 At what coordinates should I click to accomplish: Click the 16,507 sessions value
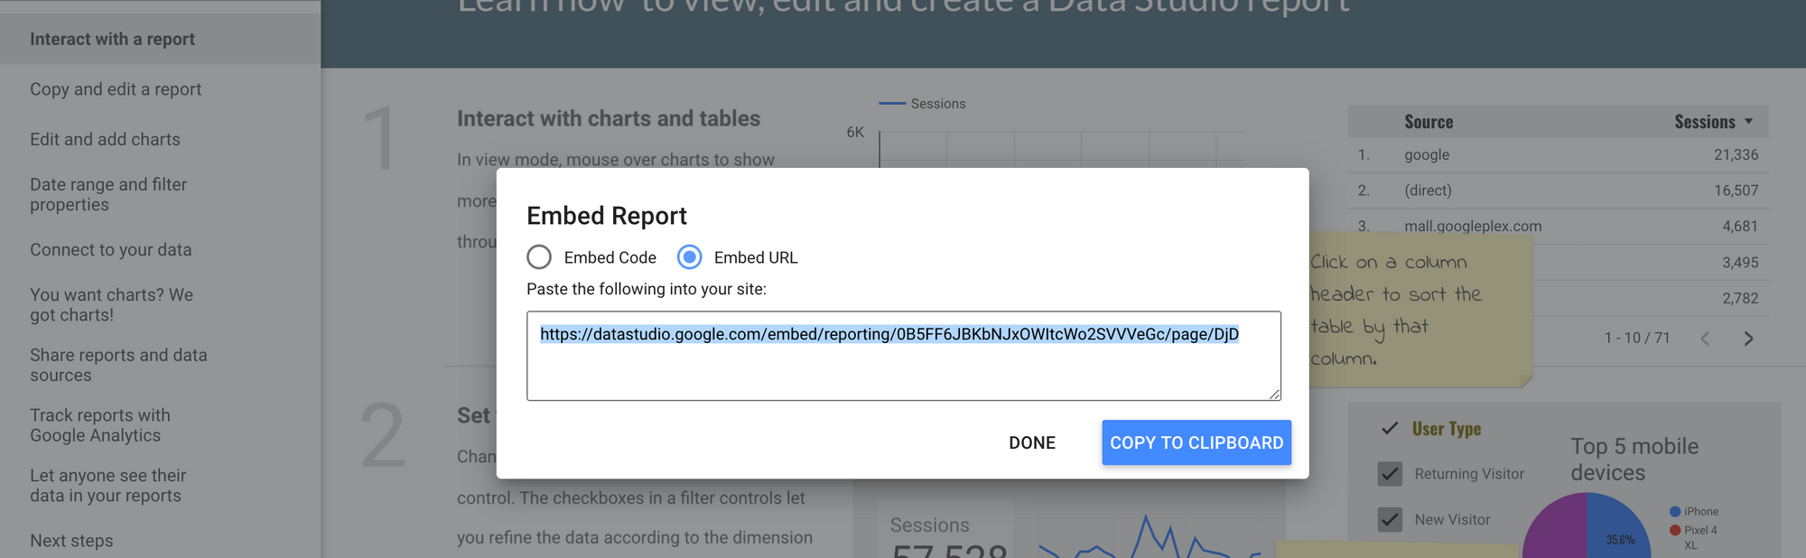[x=1736, y=191]
